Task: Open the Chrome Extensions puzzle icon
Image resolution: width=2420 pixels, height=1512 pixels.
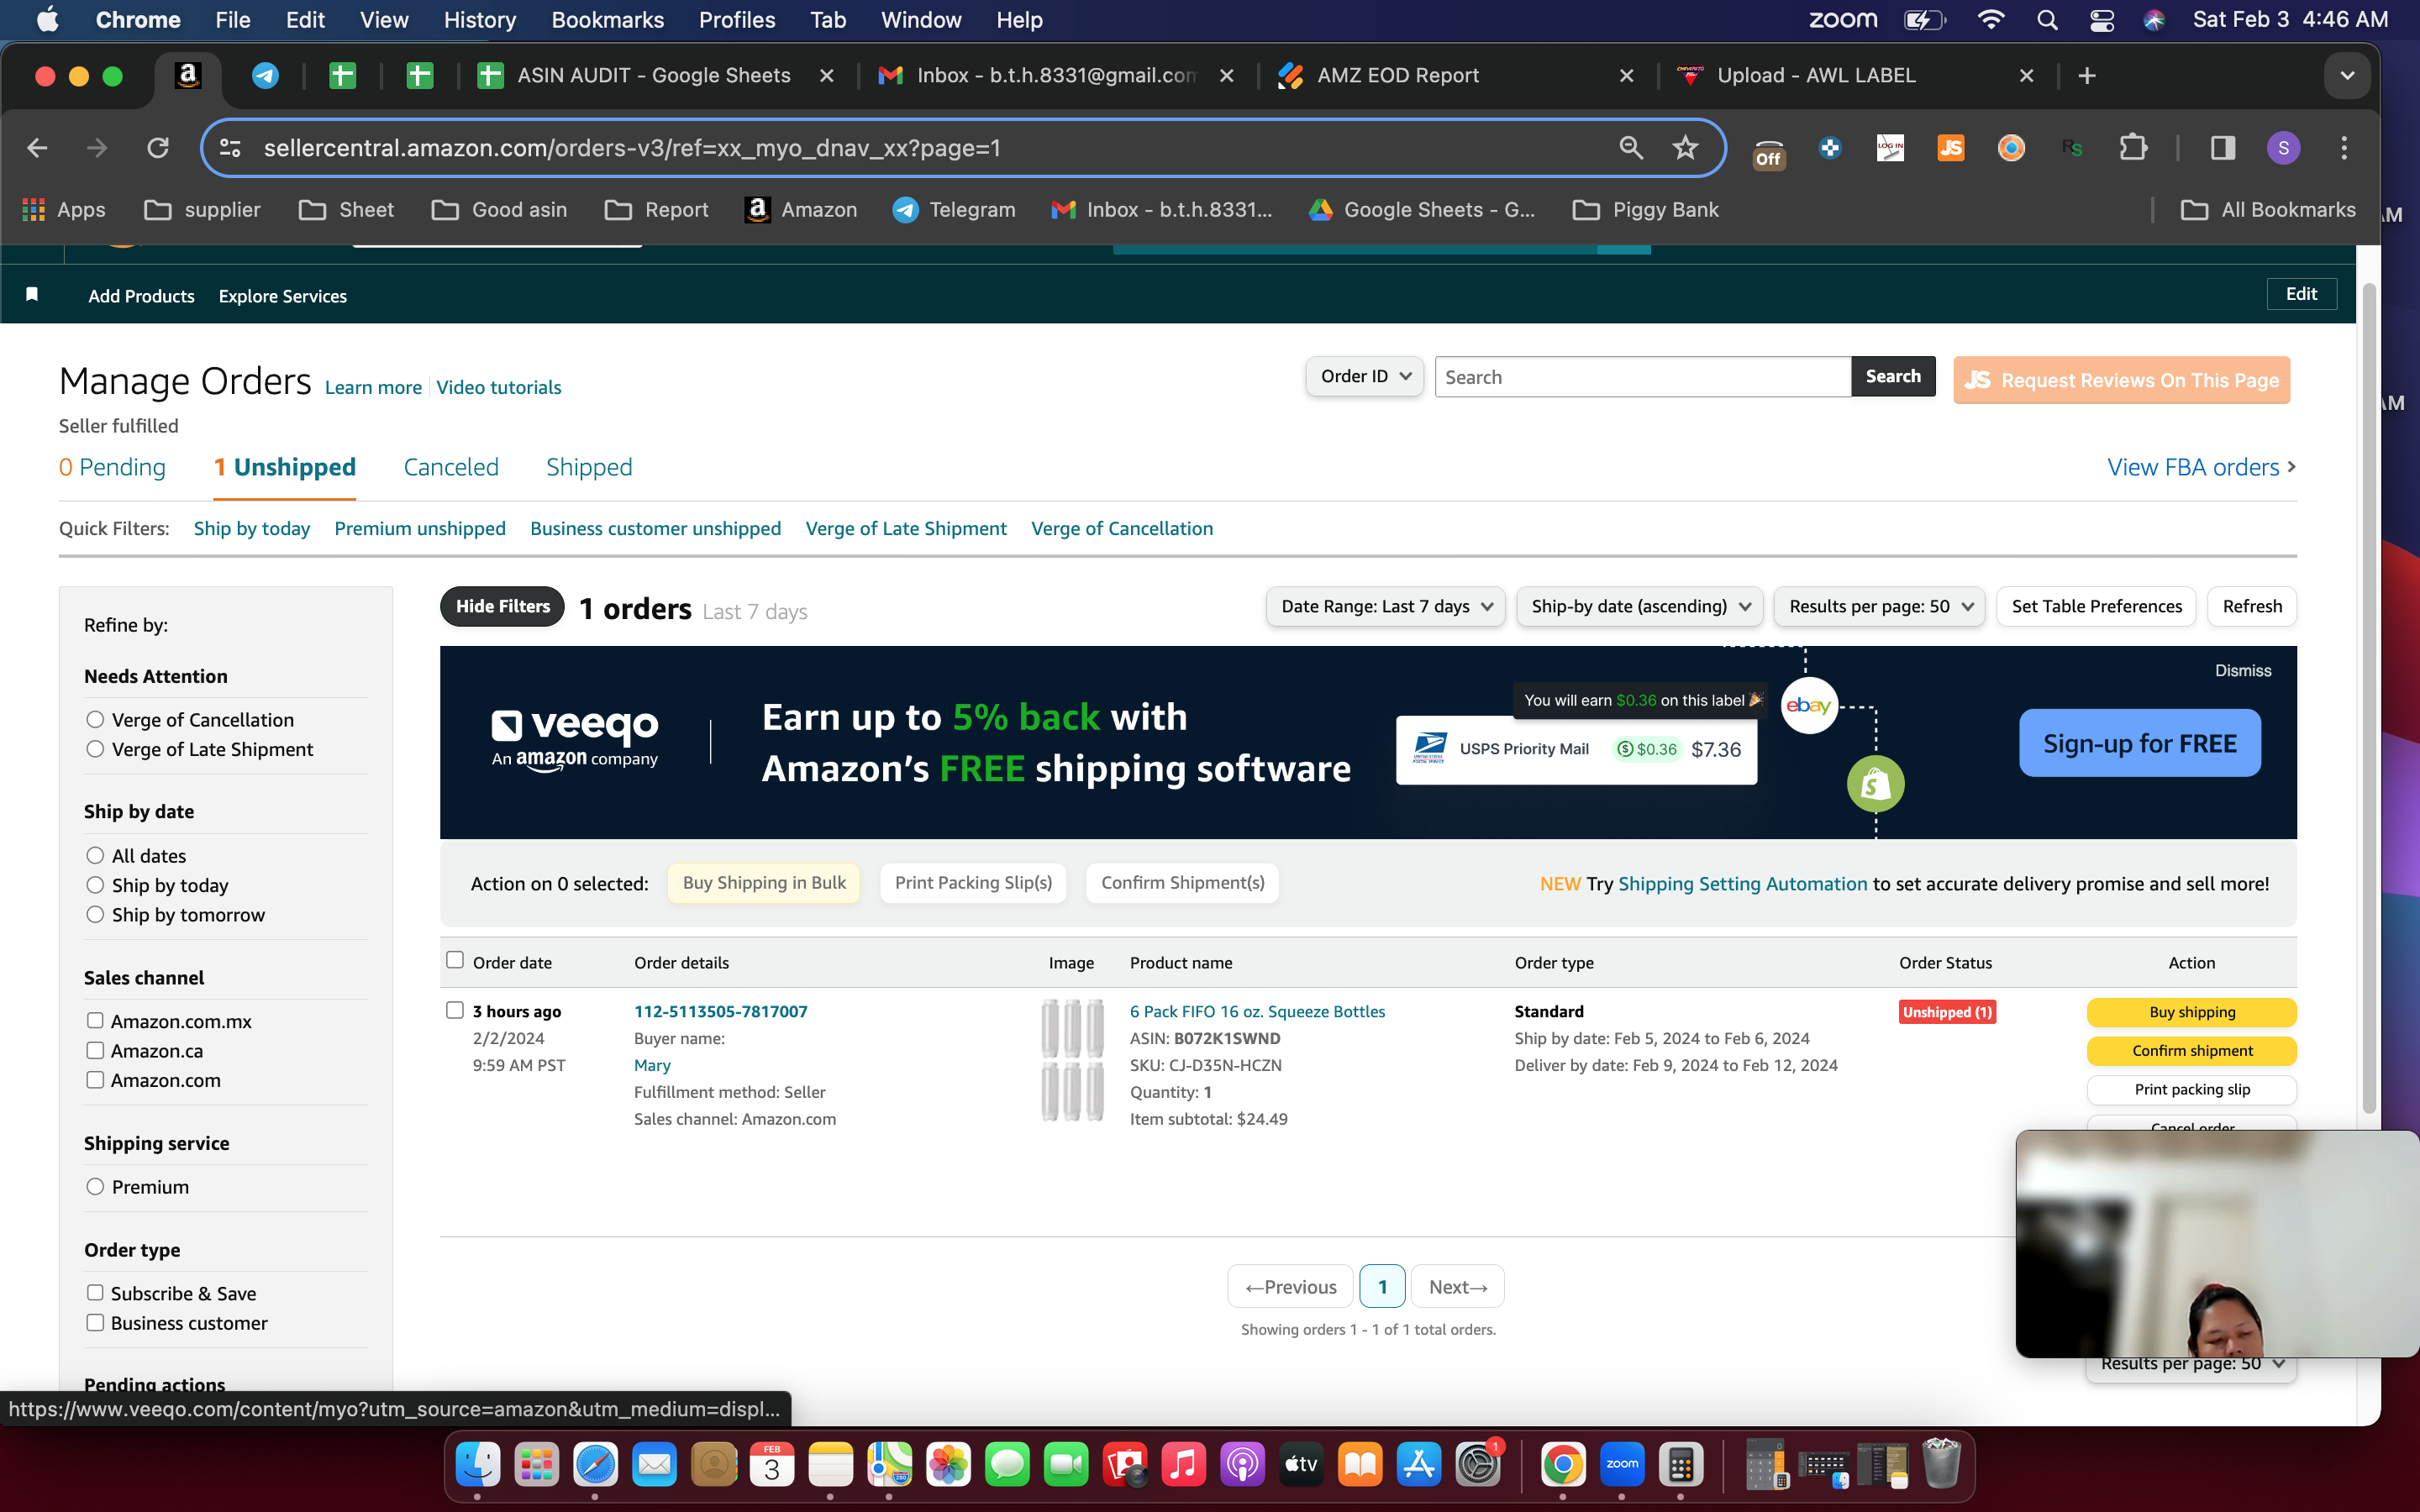Action: (x=2132, y=148)
